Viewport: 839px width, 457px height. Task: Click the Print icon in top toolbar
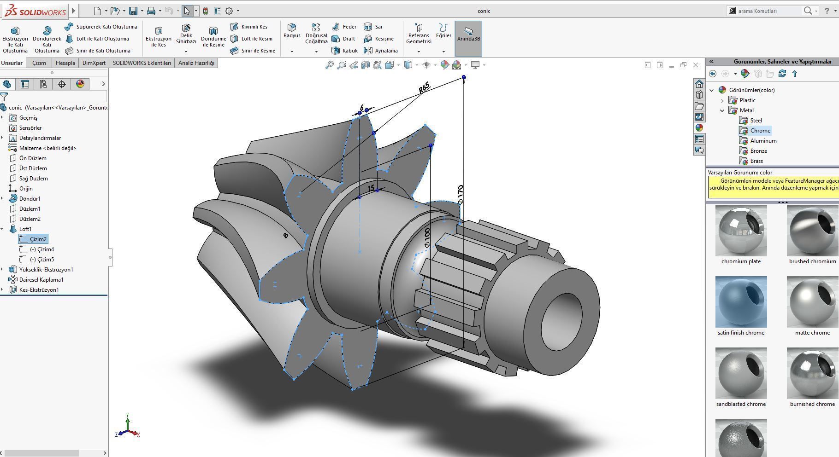coord(151,11)
